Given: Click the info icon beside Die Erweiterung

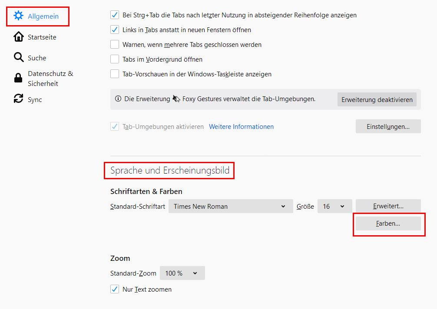Looking at the screenshot, I should pyautogui.click(x=118, y=99).
